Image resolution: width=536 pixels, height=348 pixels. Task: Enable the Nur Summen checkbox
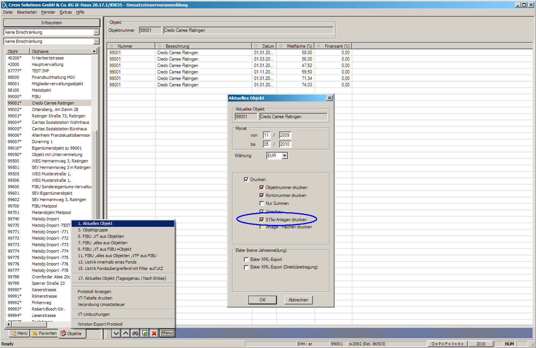[262, 204]
